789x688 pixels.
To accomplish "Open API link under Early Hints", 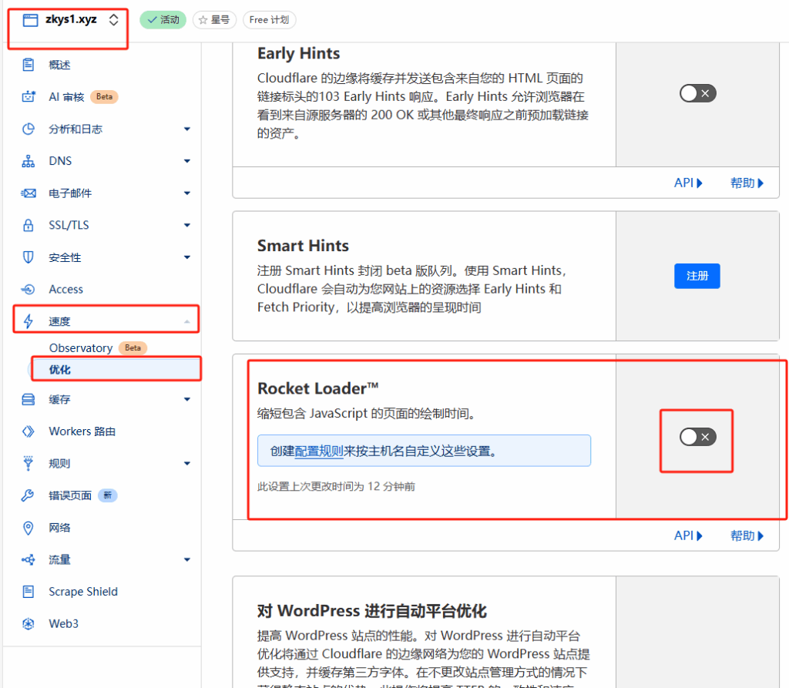I will [688, 183].
